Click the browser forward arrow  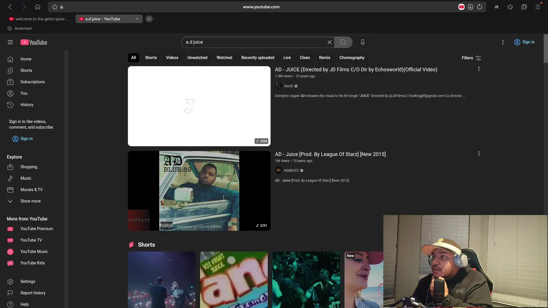click(x=24, y=7)
